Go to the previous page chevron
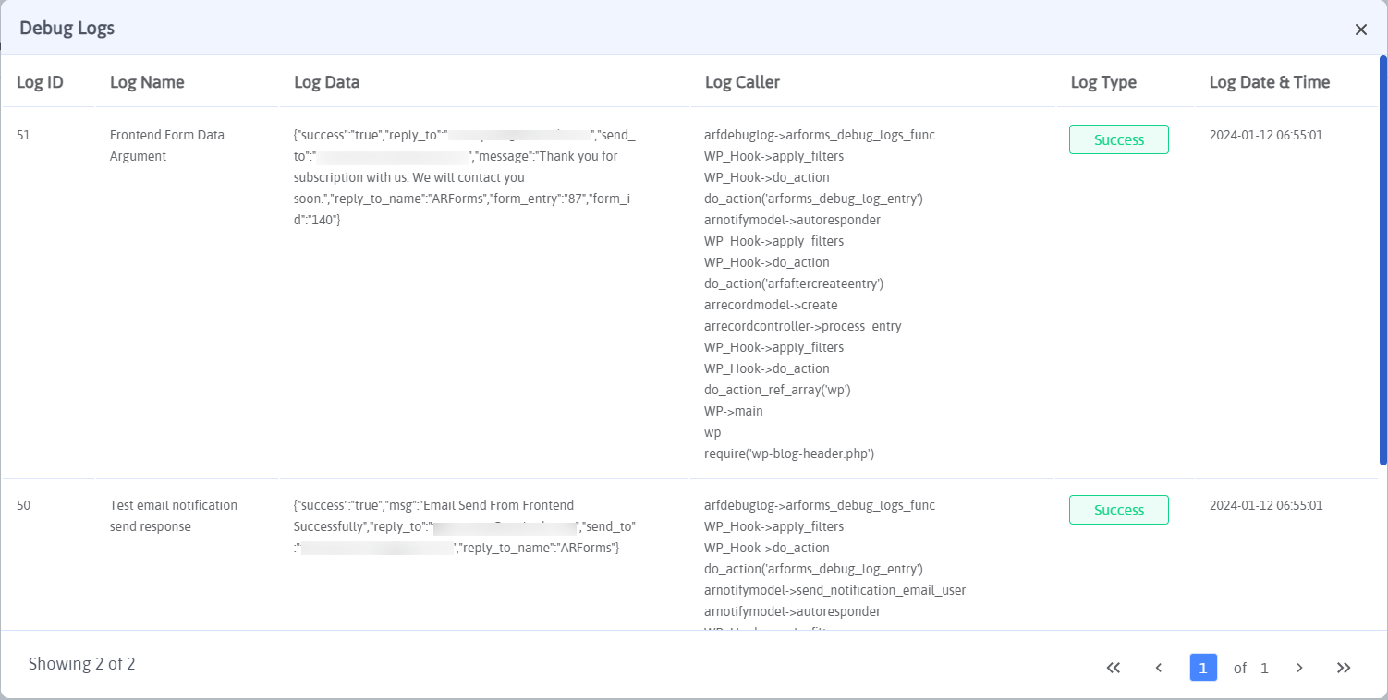This screenshot has height=700, width=1388. [1158, 667]
